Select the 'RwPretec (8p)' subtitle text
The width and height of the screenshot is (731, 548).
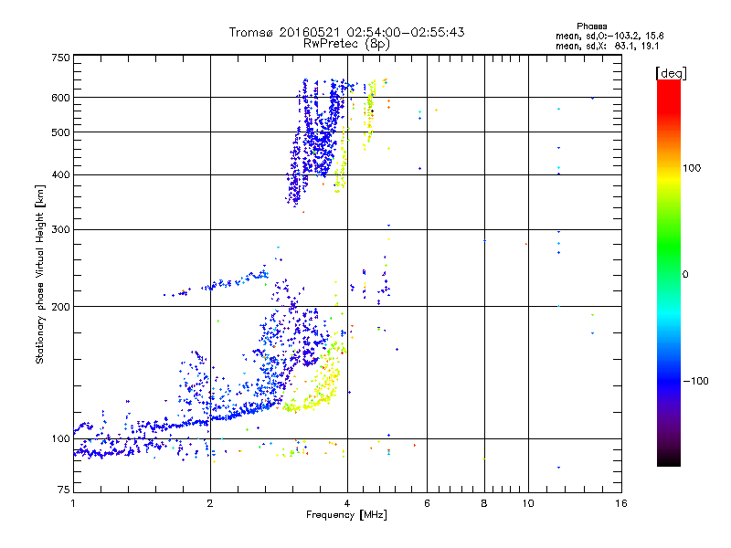pos(346,44)
